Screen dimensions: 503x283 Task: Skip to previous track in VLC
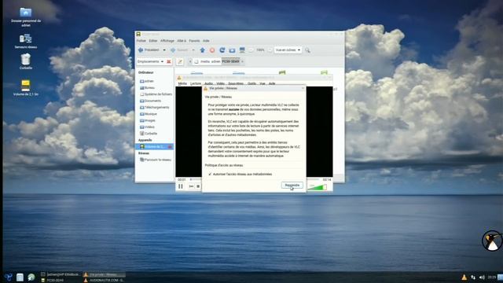point(191,186)
